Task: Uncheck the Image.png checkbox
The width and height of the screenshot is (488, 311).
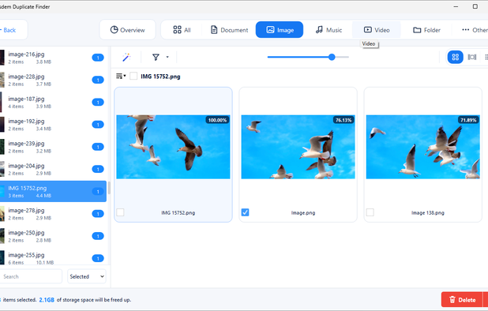Action: click(246, 212)
